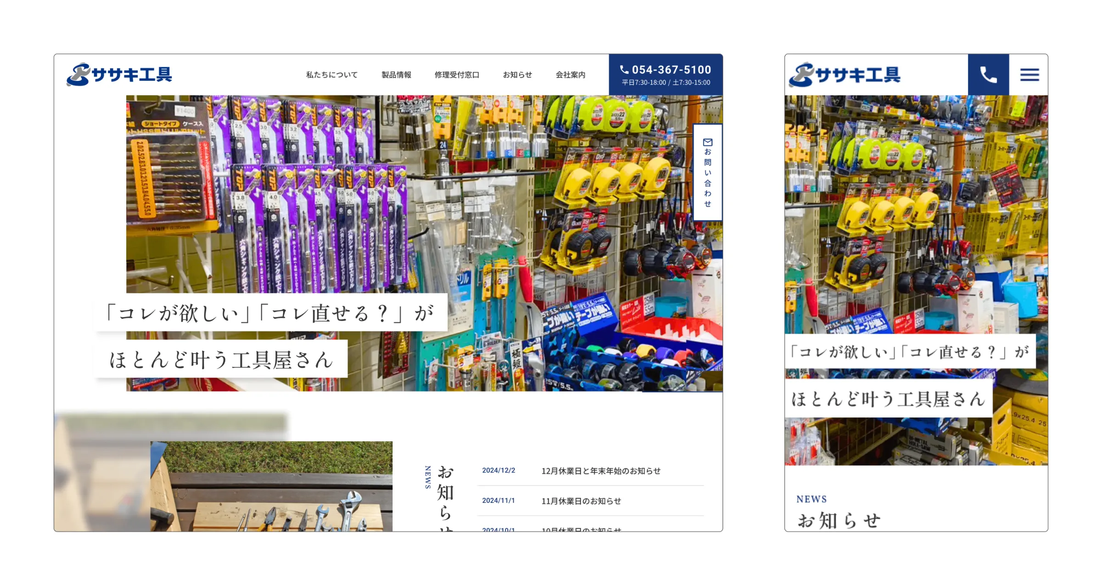Tap the mobile phone call icon
This screenshot has width=1102, height=586.
coord(988,74)
